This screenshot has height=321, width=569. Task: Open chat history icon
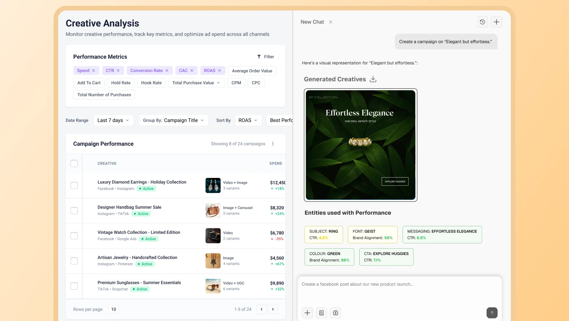point(482,22)
